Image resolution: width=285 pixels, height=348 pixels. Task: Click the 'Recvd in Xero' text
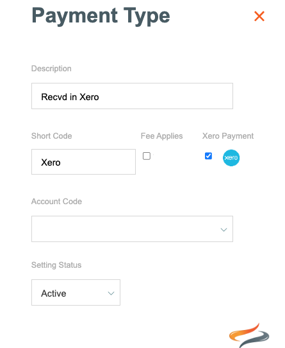point(70,97)
